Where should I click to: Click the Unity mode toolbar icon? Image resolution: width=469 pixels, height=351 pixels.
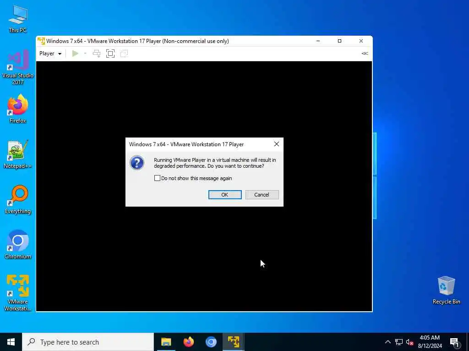pyautogui.click(x=124, y=53)
